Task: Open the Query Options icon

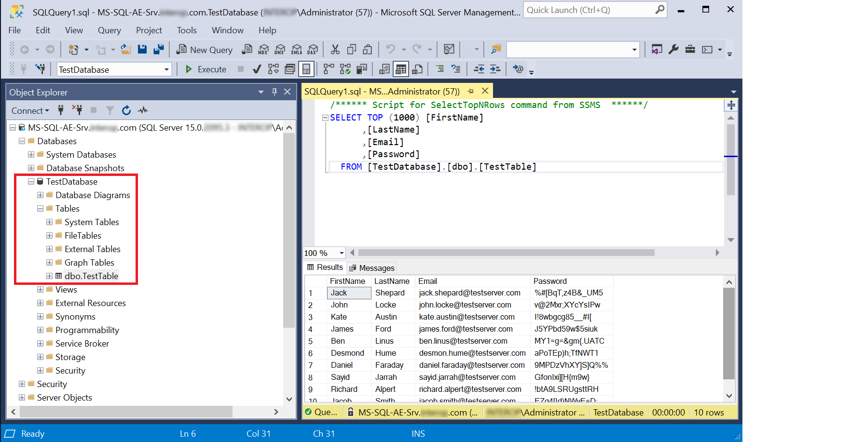Action: click(x=290, y=69)
